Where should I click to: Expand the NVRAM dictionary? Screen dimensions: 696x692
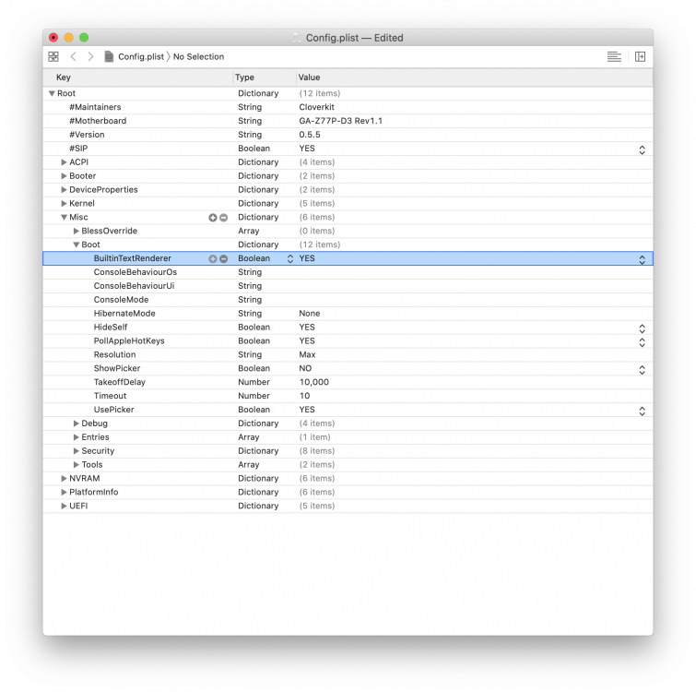click(x=64, y=479)
